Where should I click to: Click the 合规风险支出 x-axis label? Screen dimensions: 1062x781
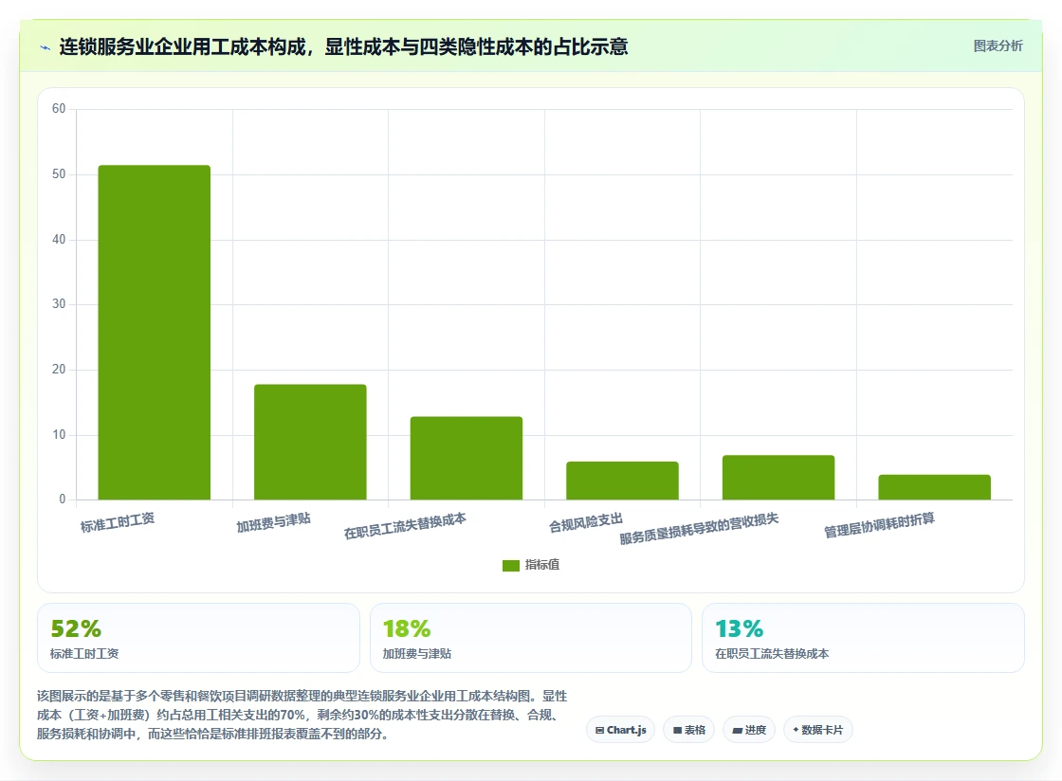tap(586, 522)
